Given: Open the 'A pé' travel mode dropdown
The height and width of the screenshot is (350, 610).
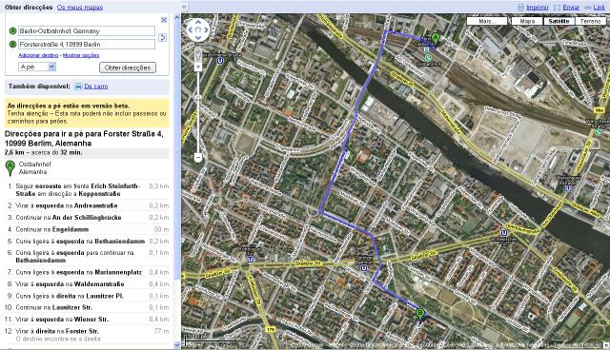Looking at the screenshot, I should click(37, 68).
